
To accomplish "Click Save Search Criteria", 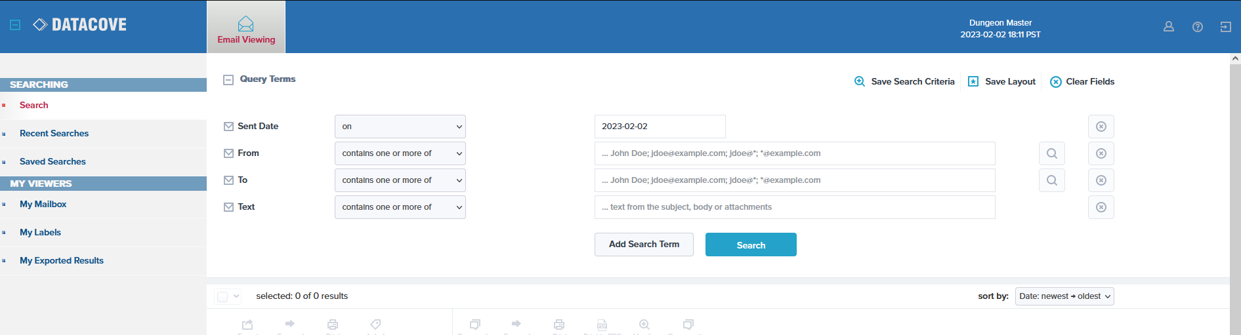I will (904, 82).
